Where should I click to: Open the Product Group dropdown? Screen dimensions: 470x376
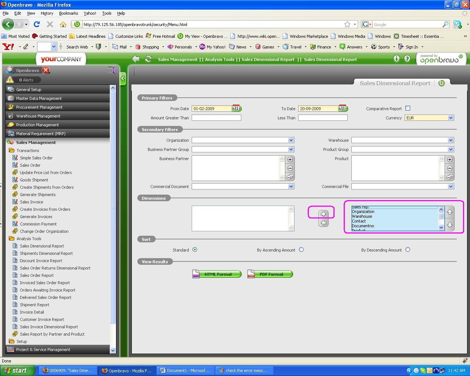(451, 149)
